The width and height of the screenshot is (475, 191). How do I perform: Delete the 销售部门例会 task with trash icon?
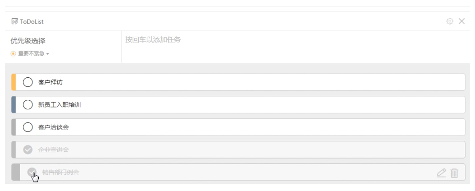(454, 173)
